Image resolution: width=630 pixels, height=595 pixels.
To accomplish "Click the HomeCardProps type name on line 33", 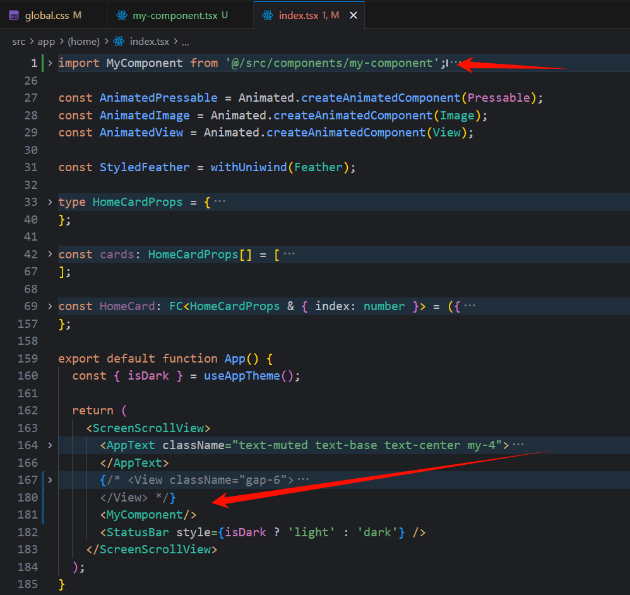I will 138,202.
